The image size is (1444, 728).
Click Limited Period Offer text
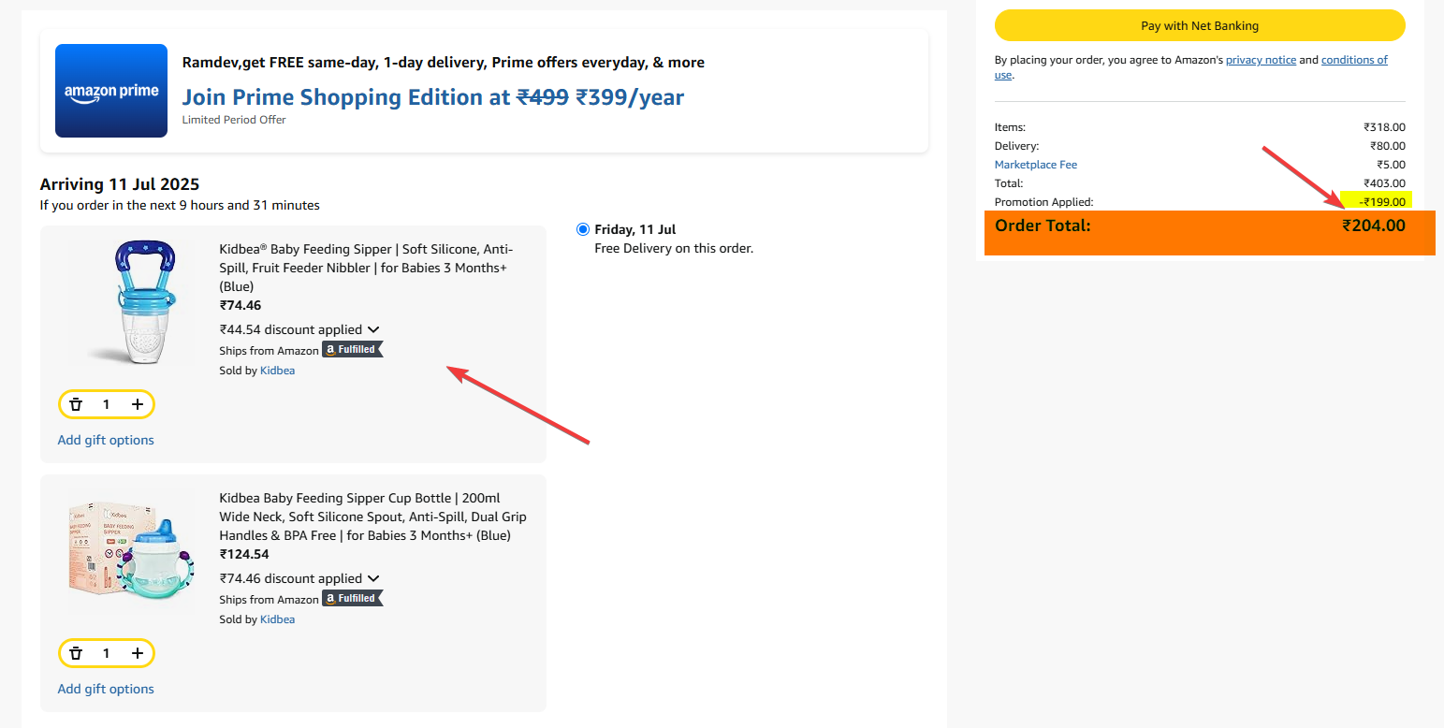[234, 120]
